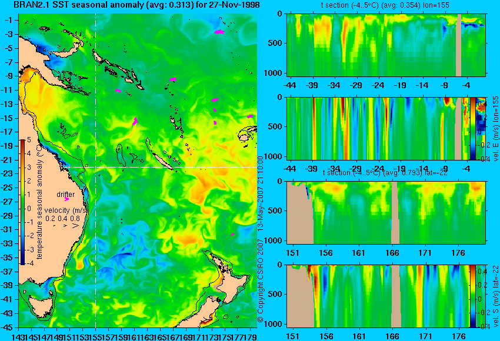
Task: Open the temperature section plot at lat=-22
Action: pyautogui.click(x=386, y=213)
